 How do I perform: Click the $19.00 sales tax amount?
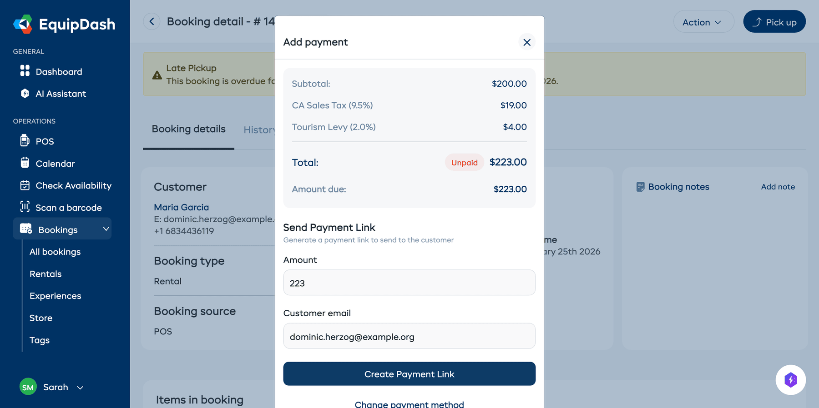point(513,105)
